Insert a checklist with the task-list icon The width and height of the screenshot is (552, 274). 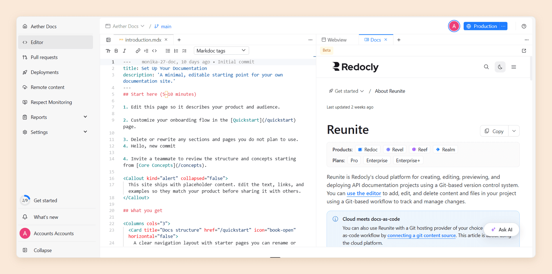(184, 51)
